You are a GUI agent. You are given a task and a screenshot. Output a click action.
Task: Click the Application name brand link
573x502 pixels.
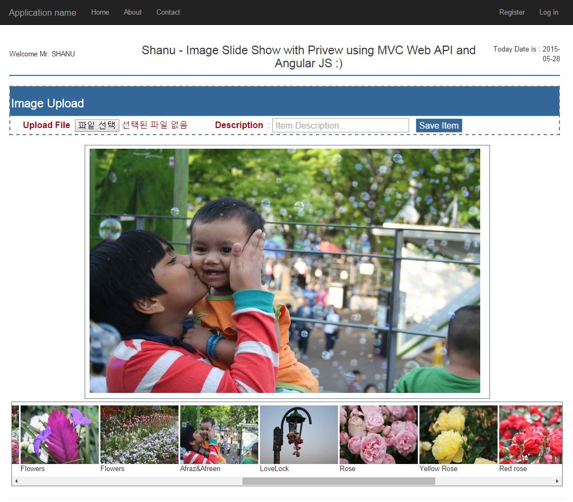click(42, 12)
